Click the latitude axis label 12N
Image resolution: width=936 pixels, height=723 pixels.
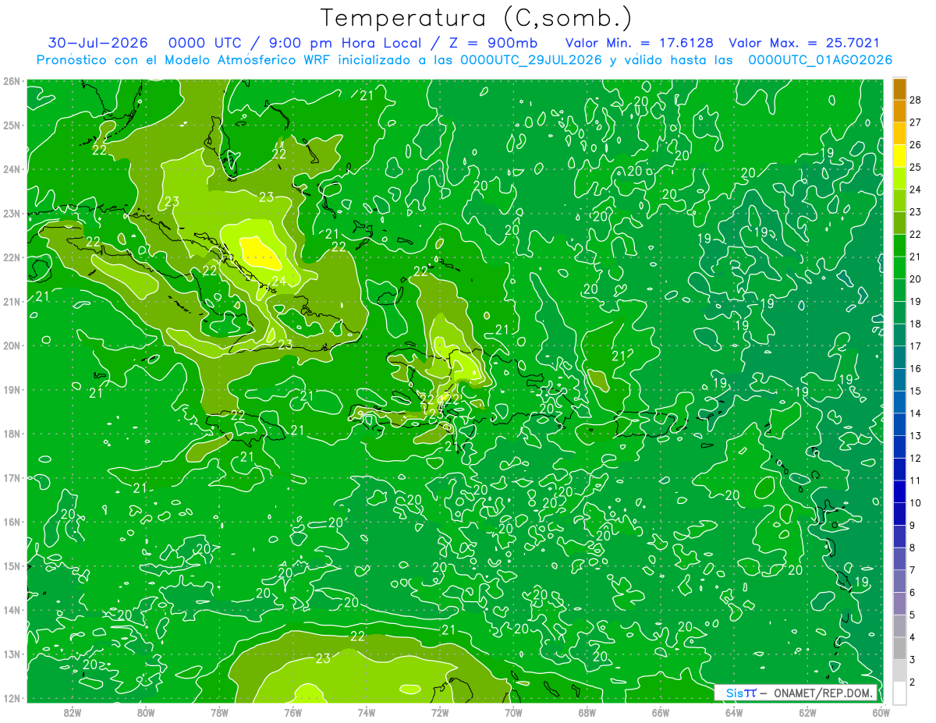point(11,698)
